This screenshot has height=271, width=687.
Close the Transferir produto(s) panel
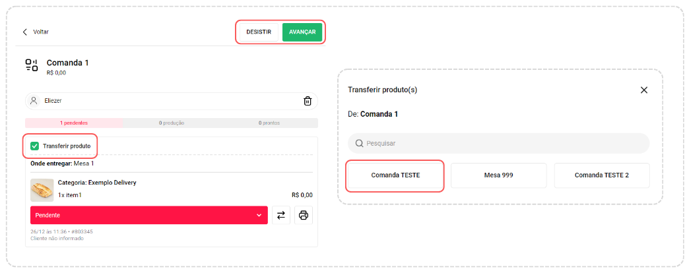click(x=644, y=90)
